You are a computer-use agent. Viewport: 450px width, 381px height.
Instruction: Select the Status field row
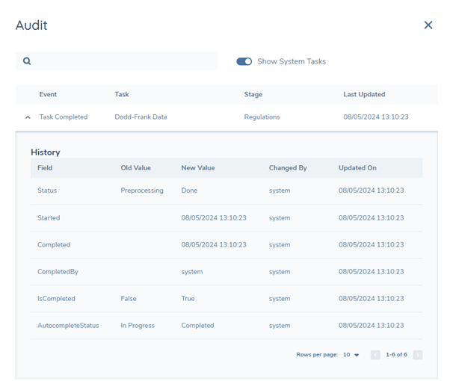[x=226, y=190]
